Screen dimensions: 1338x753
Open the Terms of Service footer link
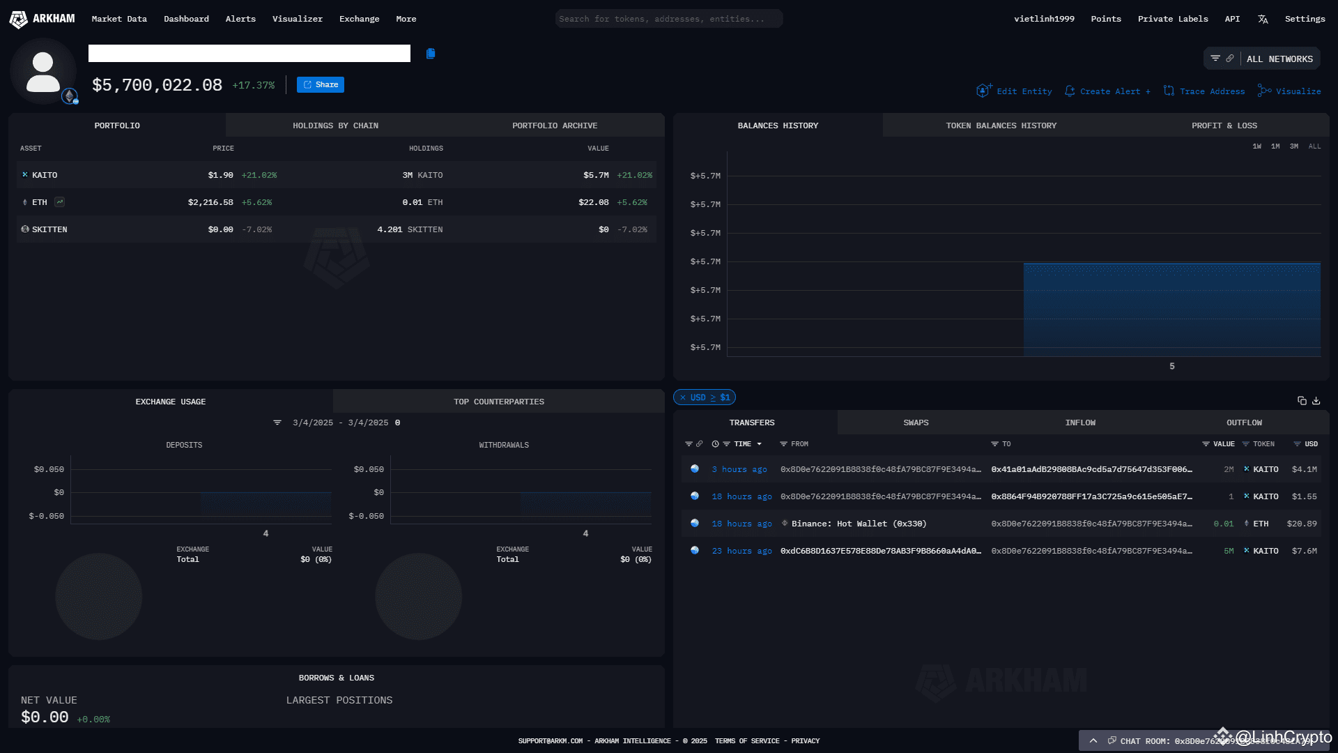(x=747, y=741)
